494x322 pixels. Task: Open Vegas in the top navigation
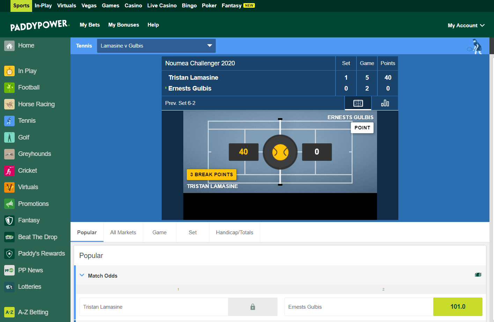tap(89, 6)
